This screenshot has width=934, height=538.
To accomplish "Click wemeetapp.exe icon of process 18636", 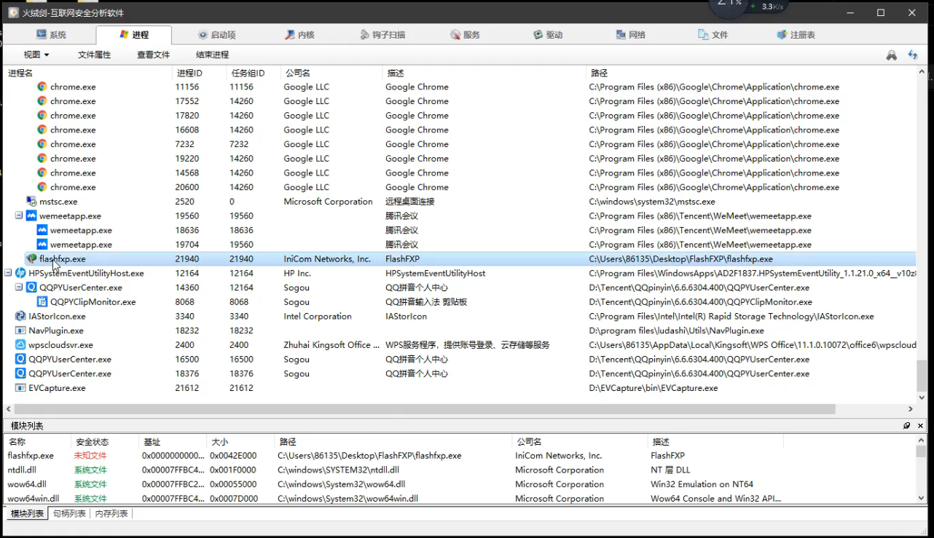I will [42, 230].
